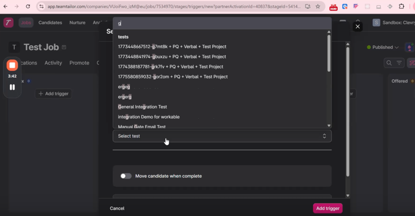Expand the Published status dropdown
The image size is (415, 216).
[x=383, y=47]
